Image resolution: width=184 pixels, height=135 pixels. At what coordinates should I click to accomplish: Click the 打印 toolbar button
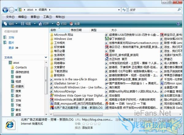pyautogui.click(x=62, y=24)
